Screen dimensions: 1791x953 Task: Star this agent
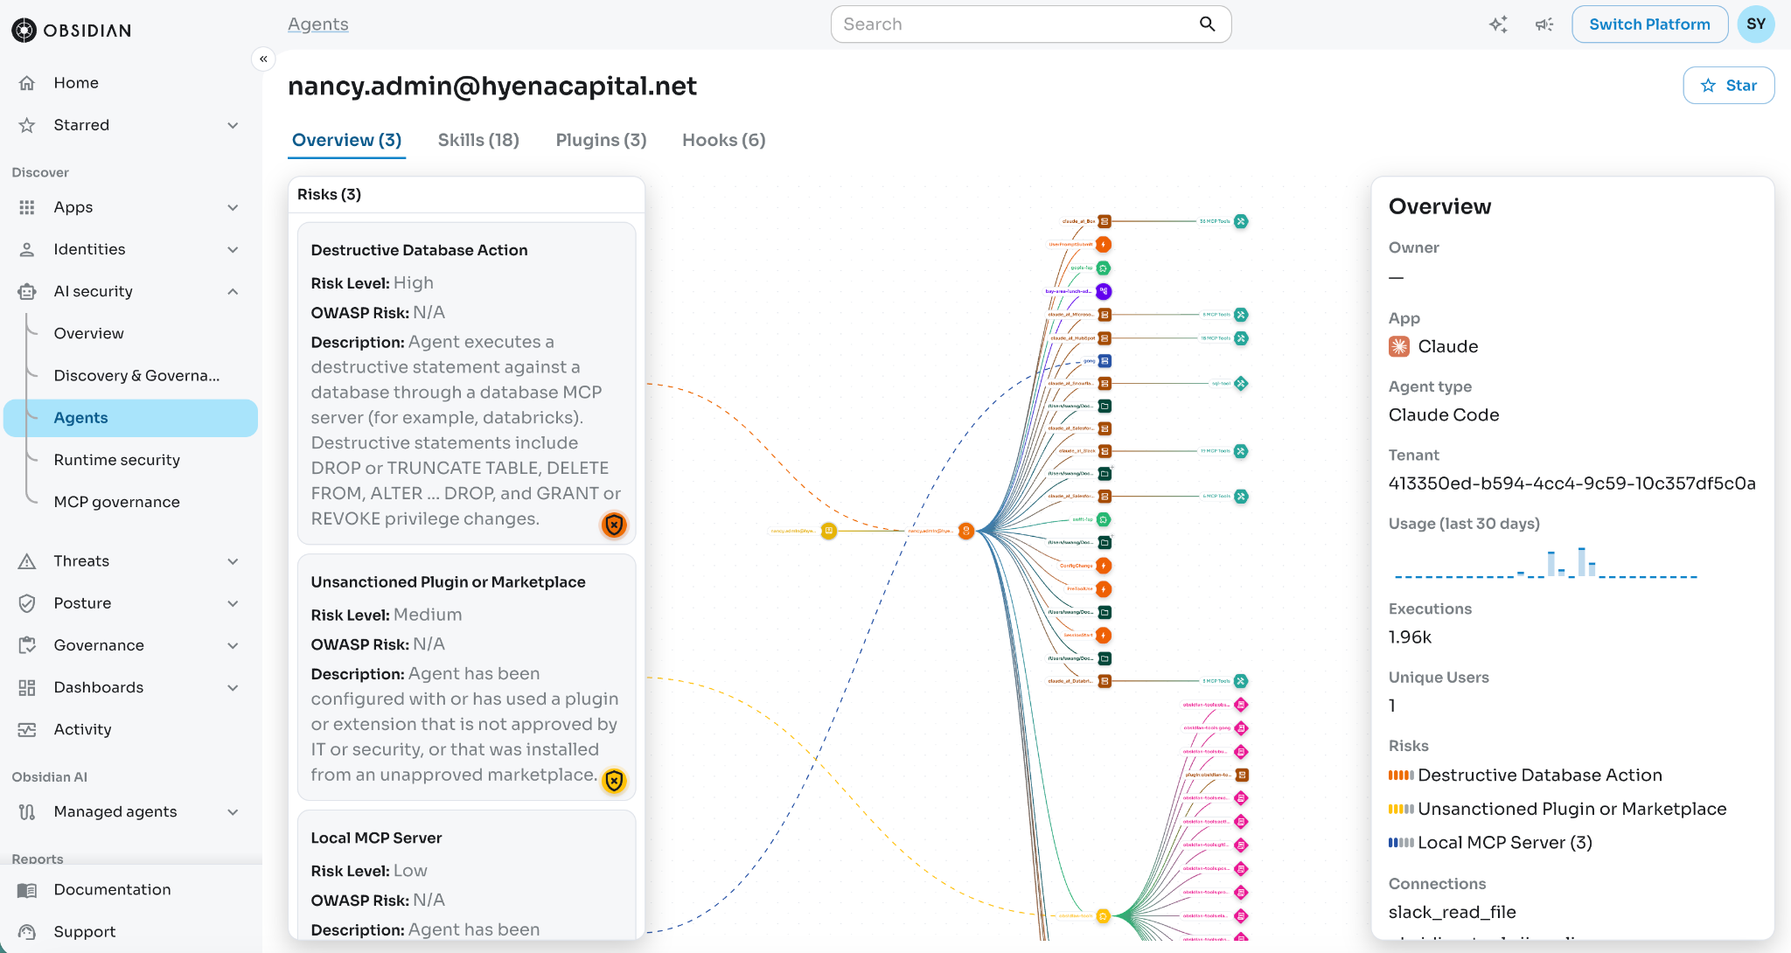click(x=1728, y=86)
